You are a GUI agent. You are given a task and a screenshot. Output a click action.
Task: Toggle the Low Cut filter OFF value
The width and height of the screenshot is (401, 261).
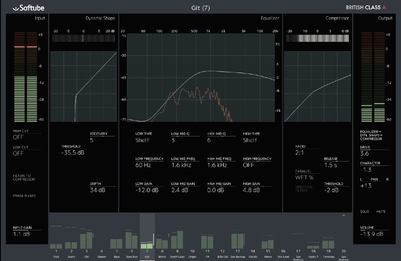[18, 153]
